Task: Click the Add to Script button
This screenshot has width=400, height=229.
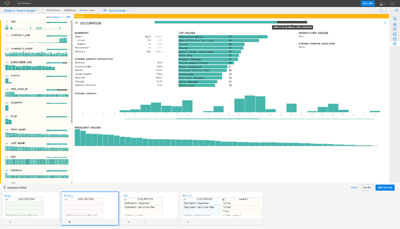Action: 385,187
